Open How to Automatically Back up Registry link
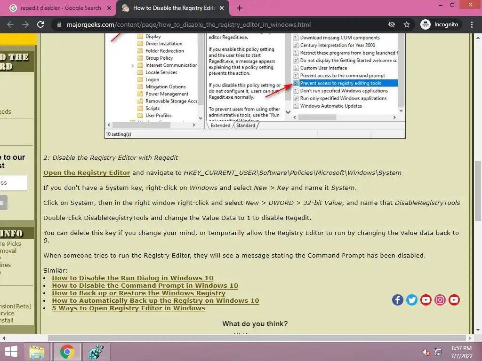 coord(155,300)
